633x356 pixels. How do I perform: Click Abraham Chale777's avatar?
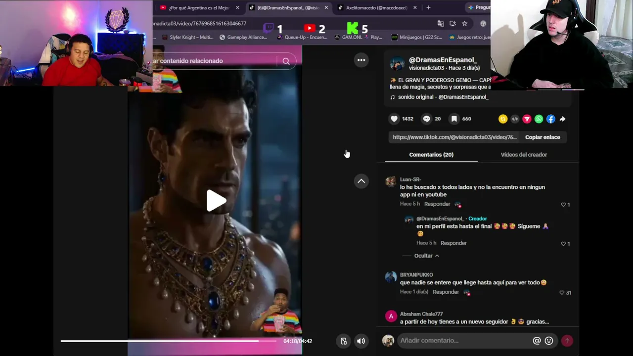[x=391, y=316]
